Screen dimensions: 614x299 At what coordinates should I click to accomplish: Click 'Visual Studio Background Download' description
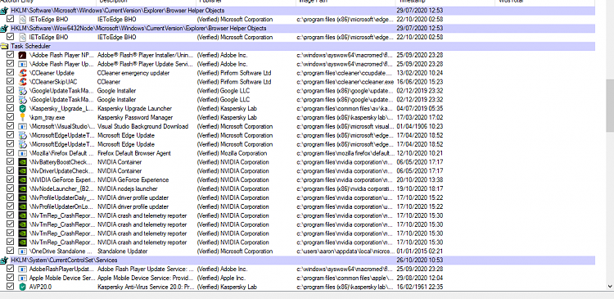click(x=143, y=127)
